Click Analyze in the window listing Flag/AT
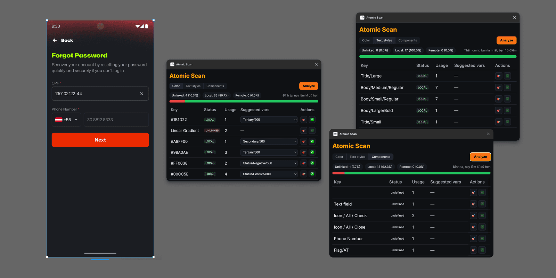Screen dimensions: 556x278 click(480, 157)
